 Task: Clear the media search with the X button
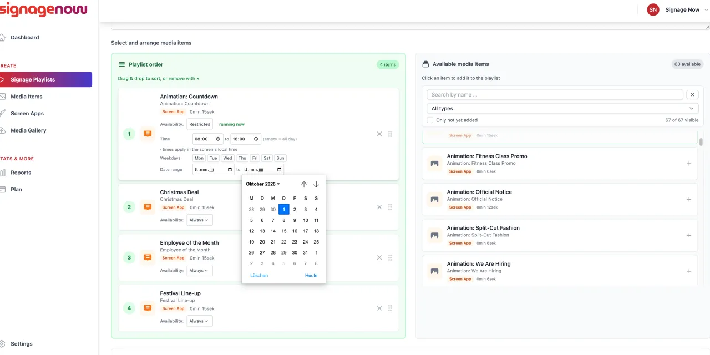[x=692, y=95]
